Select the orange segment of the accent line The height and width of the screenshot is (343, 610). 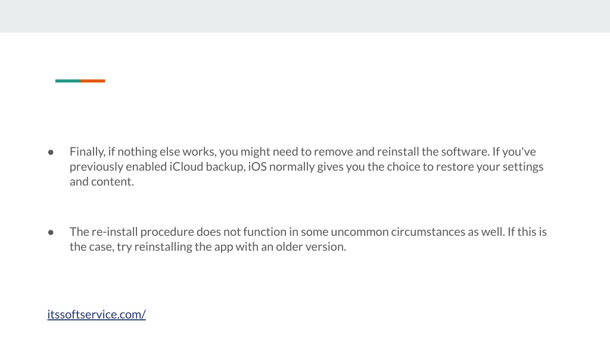[x=92, y=81]
